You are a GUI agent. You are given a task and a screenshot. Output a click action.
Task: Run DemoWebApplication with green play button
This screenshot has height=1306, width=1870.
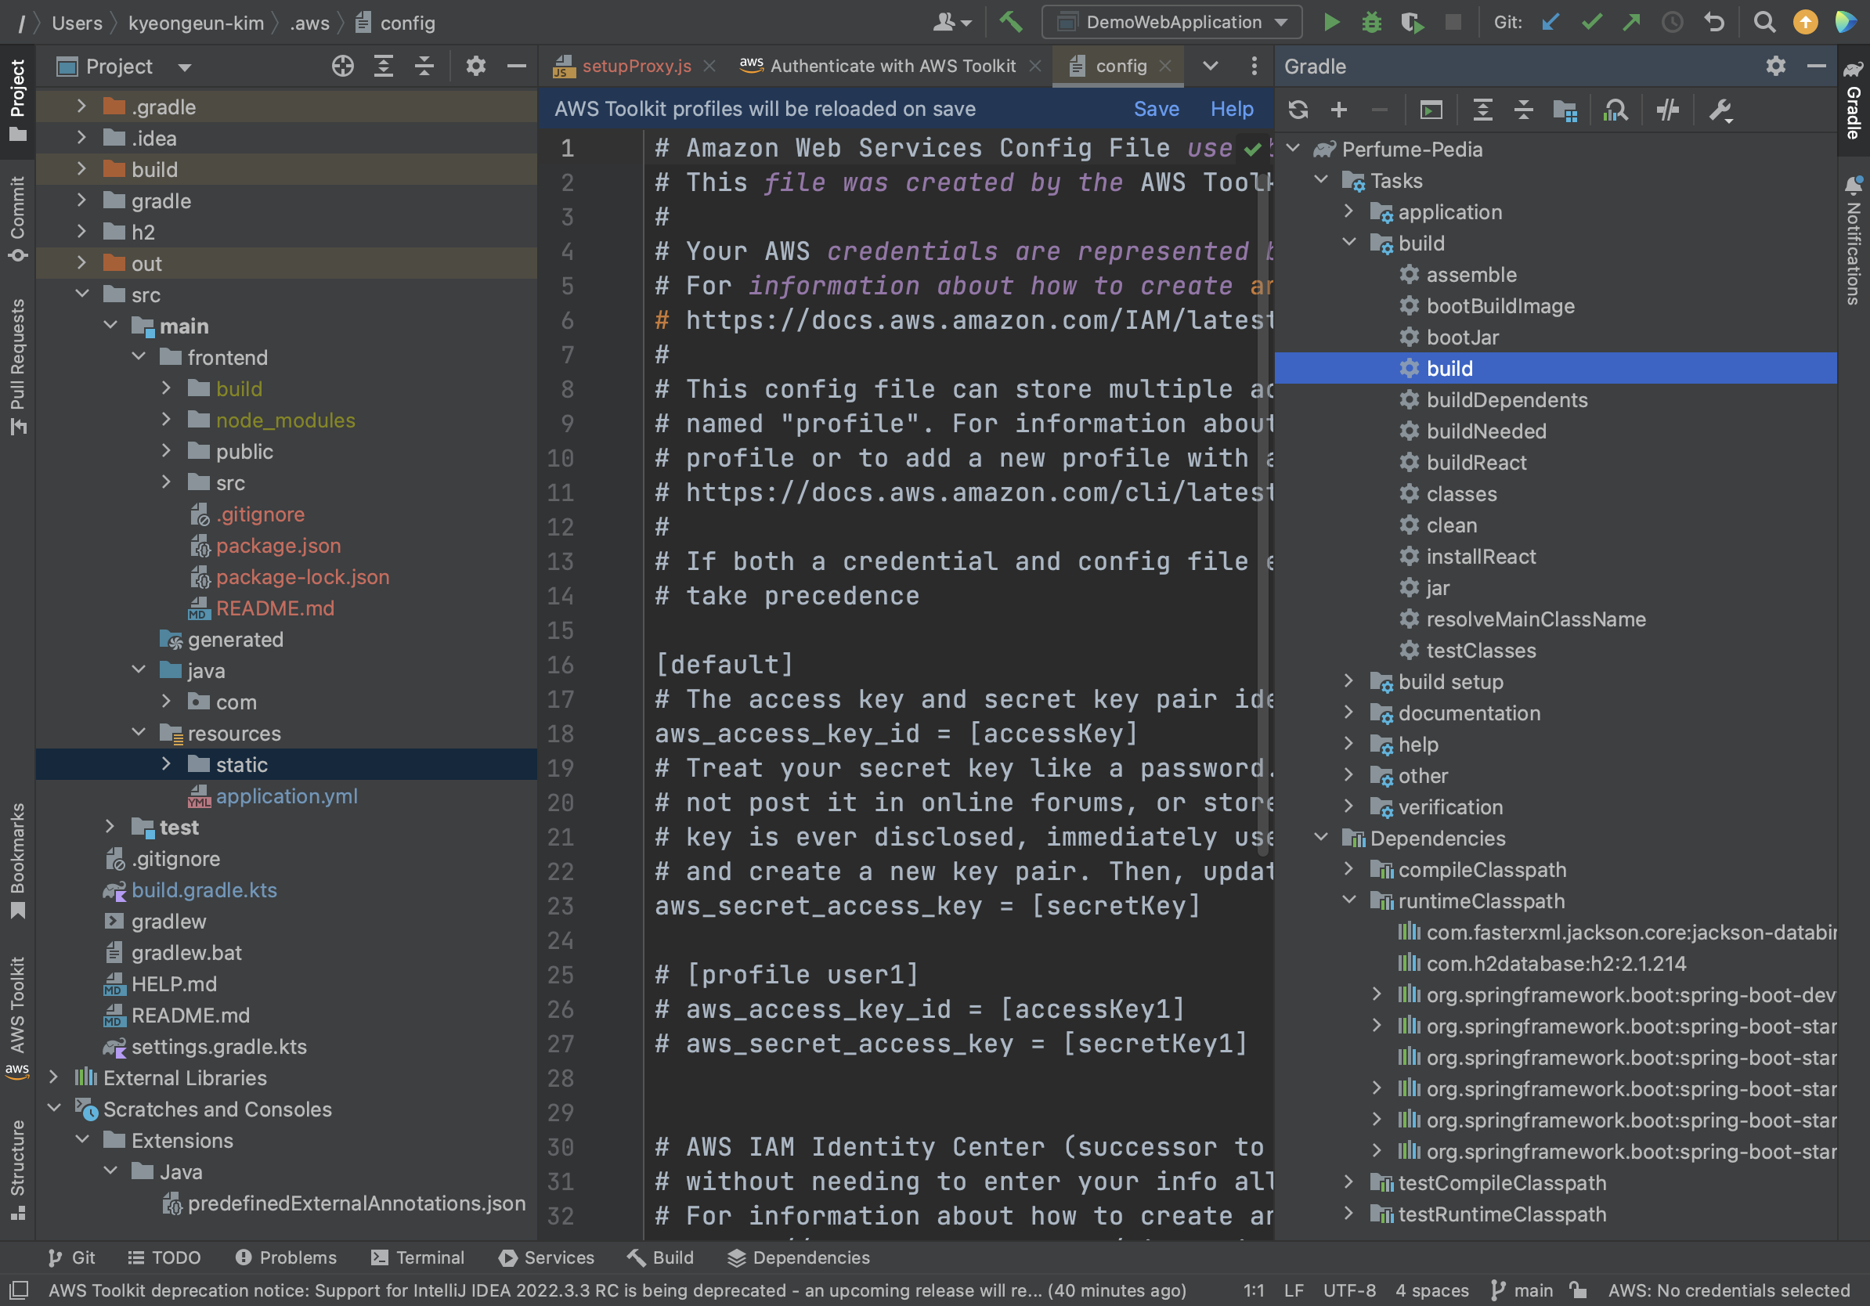point(1332,22)
